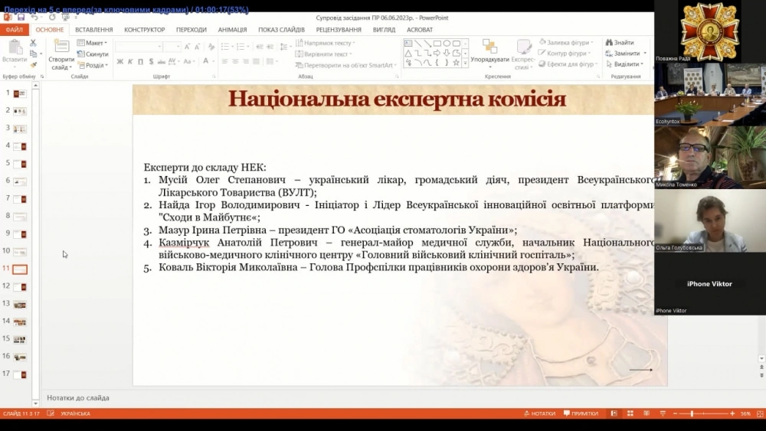Image resolution: width=766 pixels, height=431 pixels.
Task: Click the Undo arrow in quick access toolbar
Action: point(34,18)
